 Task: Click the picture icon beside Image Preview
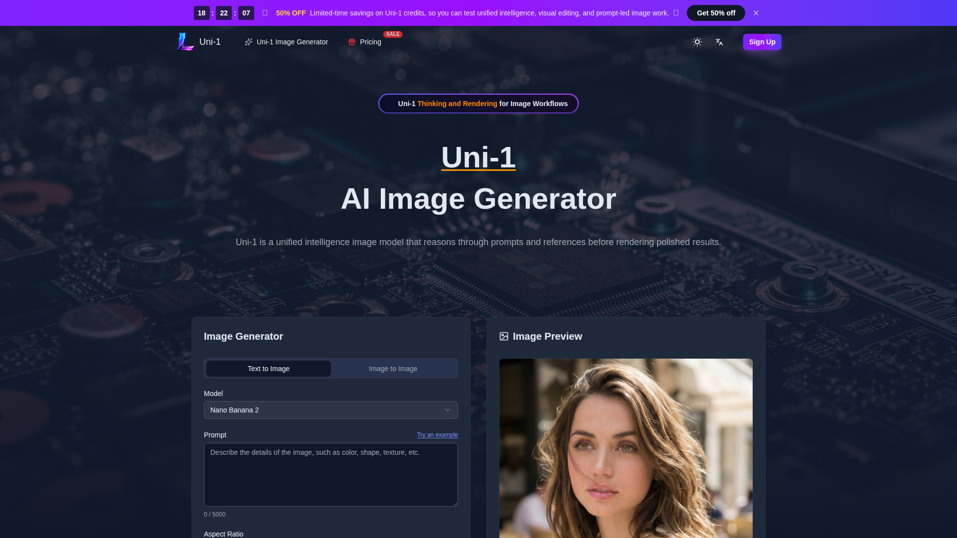point(504,336)
